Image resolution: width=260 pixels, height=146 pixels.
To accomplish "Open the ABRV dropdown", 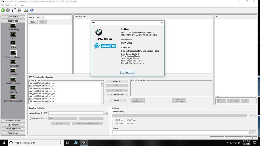I will [62, 119].
